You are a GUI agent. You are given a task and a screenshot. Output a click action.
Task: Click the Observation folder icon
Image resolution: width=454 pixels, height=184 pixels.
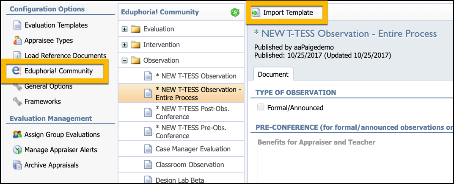click(x=135, y=61)
